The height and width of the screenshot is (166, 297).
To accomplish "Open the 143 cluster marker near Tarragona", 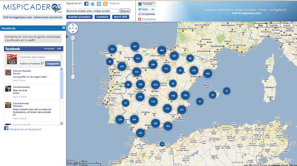I will (194, 70).
